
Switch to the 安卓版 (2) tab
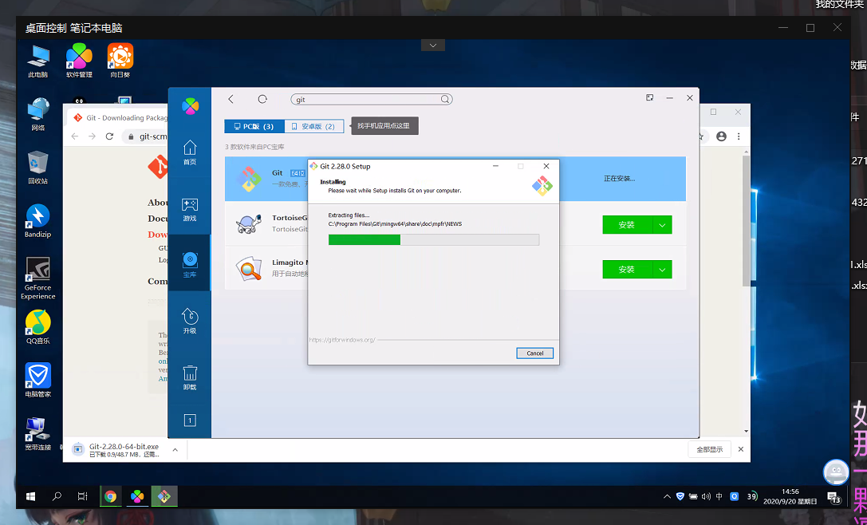313,126
